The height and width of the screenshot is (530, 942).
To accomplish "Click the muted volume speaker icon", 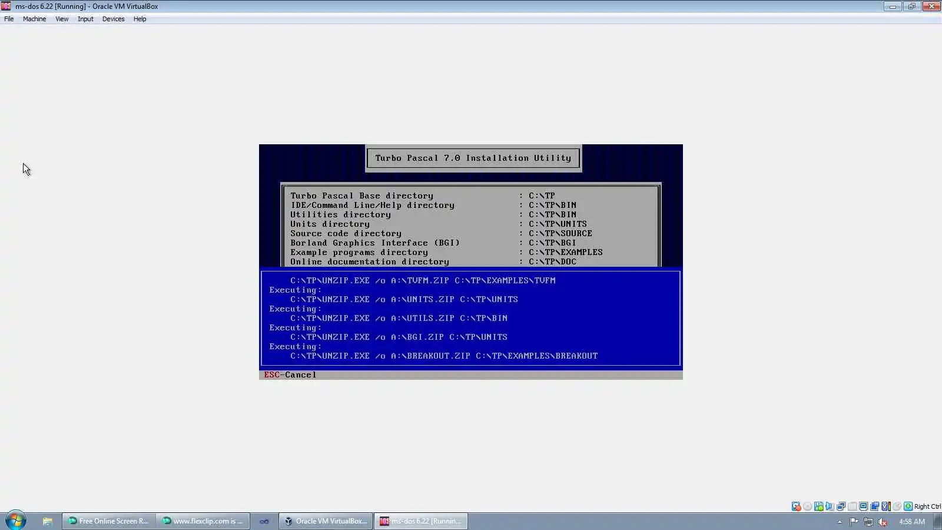I will tap(882, 522).
